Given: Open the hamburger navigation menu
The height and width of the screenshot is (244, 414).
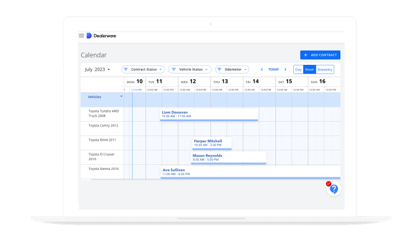Looking at the screenshot, I should (x=82, y=36).
